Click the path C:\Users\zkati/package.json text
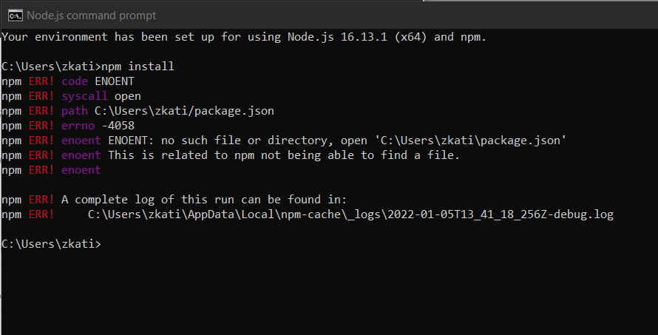Image resolution: width=658 pixels, height=335 pixels. click(184, 111)
